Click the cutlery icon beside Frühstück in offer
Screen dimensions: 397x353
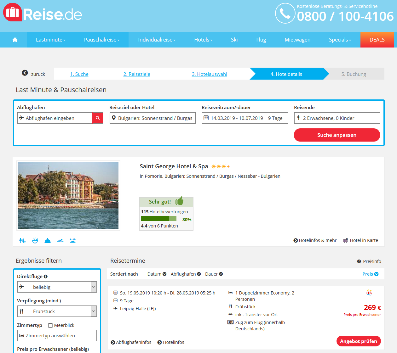(x=231, y=306)
